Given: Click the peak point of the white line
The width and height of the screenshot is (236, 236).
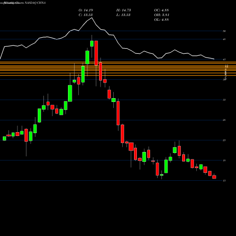Looking at the screenshot, I should (x=92, y=18).
